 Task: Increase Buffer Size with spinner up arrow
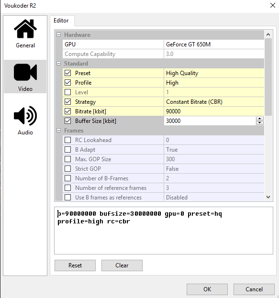(x=259, y=119)
